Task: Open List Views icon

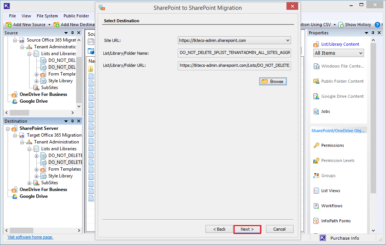Action: point(316,191)
